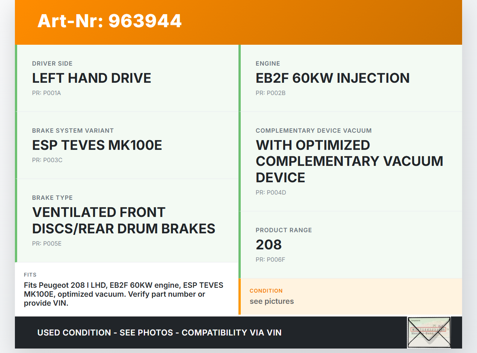The height and width of the screenshot is (353, 477).
Task: Select the ESP TEVES MK100E brake system value
Action: [x=97, y=145]
